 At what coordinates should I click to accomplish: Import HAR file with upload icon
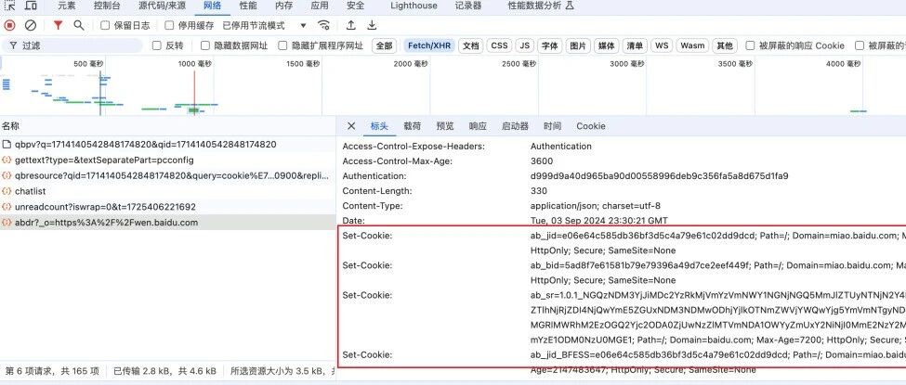[x=350, y=25]
